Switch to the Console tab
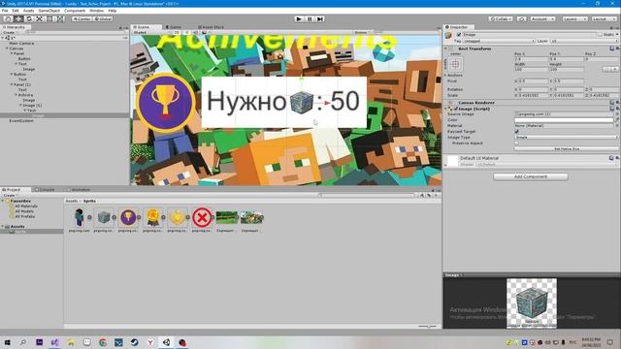621x349 pixels. click(45, 190)
